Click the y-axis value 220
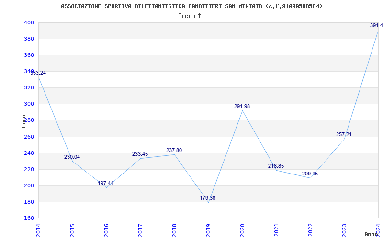Image resolution: width=383 pixels, height=239 pixels. (29, 169)
